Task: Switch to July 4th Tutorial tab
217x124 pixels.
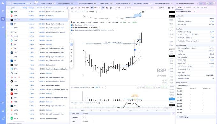Action: click(48, 3)
